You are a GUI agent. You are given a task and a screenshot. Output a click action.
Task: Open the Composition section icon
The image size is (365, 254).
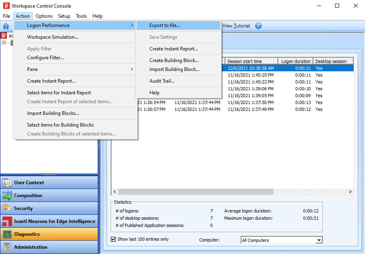point(7,196)
